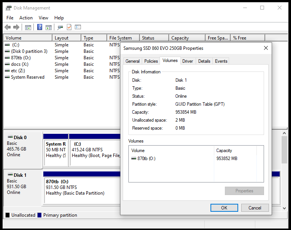Click the drive icon beside (C:) volume
The width and height of the screenshot is (291, 230).
[x=7, y=45]
